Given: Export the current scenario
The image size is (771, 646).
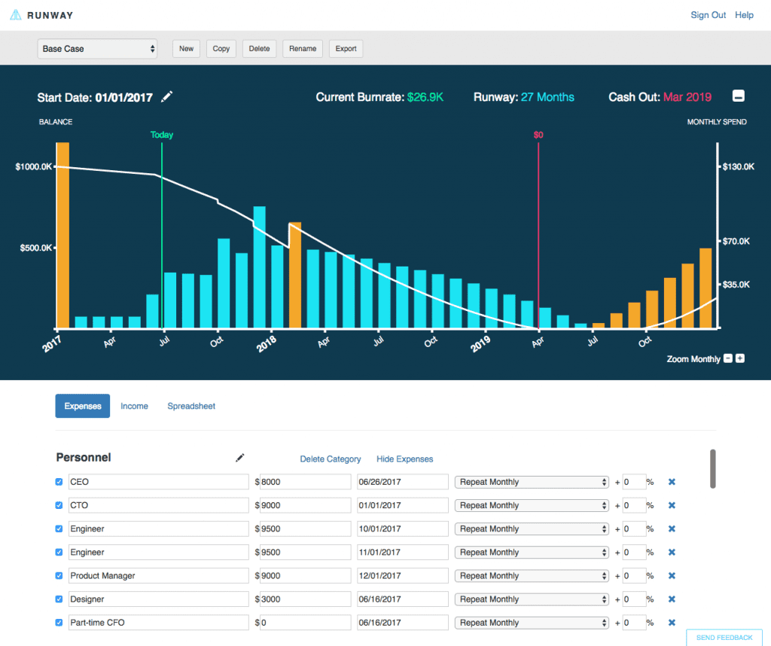Looking at the screenshot, I should click(x=346, y=48).
